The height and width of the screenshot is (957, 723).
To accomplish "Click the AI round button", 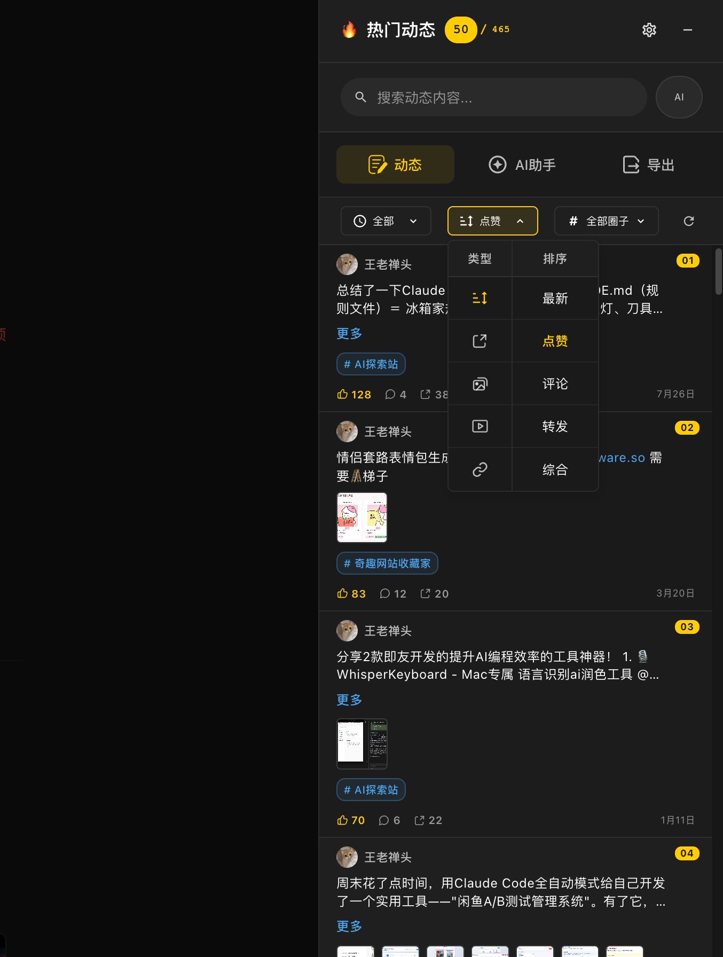I will 679,97.
